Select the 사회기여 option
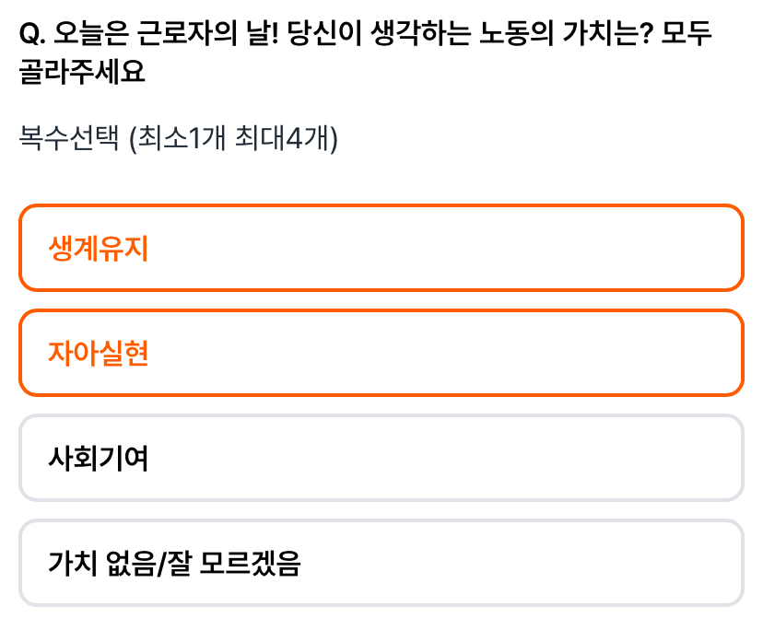 381,458
